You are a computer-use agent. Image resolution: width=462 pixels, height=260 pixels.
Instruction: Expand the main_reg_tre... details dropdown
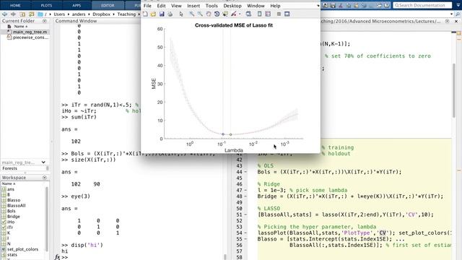pos(43,162)
